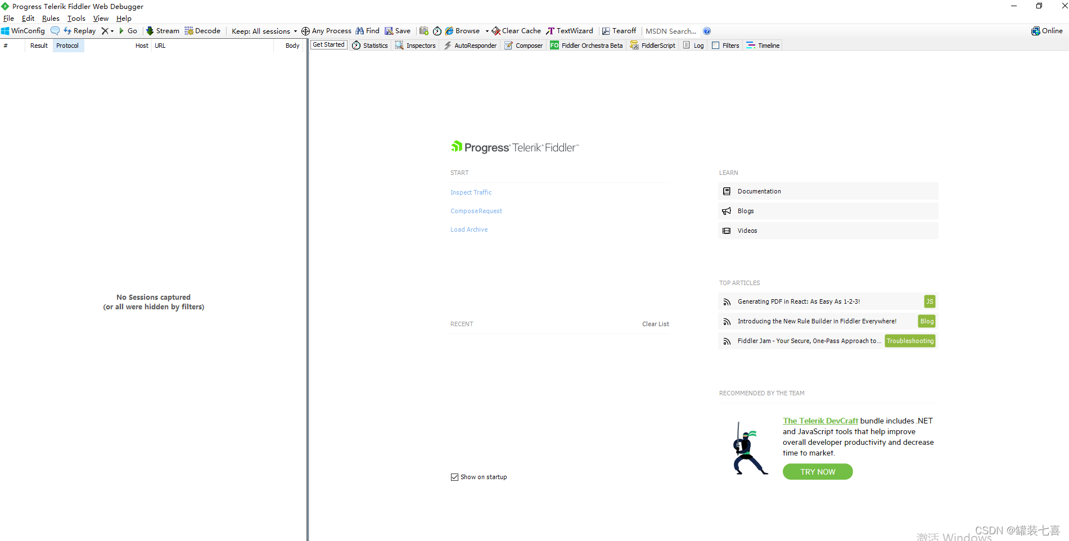Click the Troubleshooting tag badge
The height and width of the screenshot is (541, 1069).
[910, 341]
